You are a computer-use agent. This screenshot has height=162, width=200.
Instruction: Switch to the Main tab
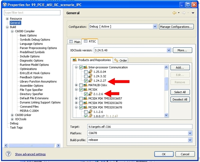pos(75,42)
